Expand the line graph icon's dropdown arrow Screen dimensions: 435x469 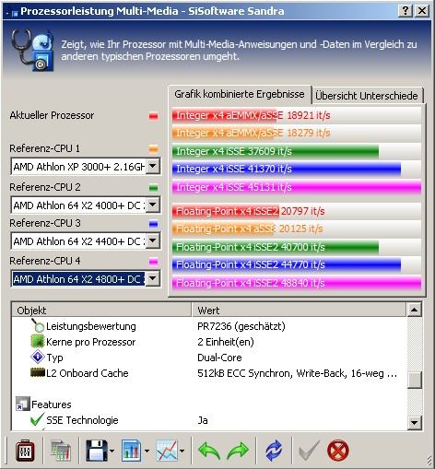tap(182, 451)
